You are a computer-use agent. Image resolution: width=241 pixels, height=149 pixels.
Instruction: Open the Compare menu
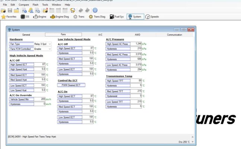(x=24, y=5)
